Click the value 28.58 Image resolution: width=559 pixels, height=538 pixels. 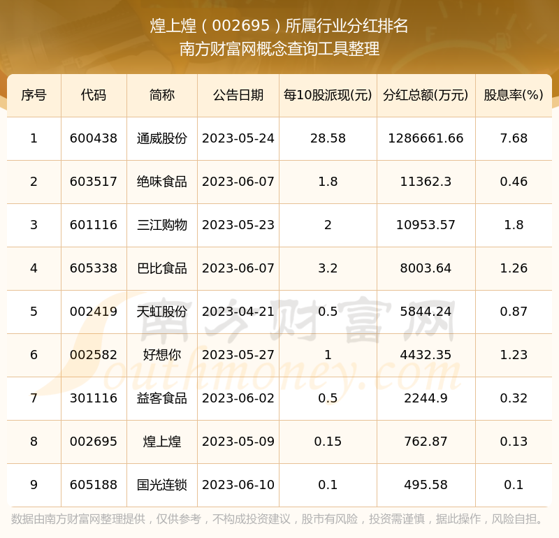328,138
